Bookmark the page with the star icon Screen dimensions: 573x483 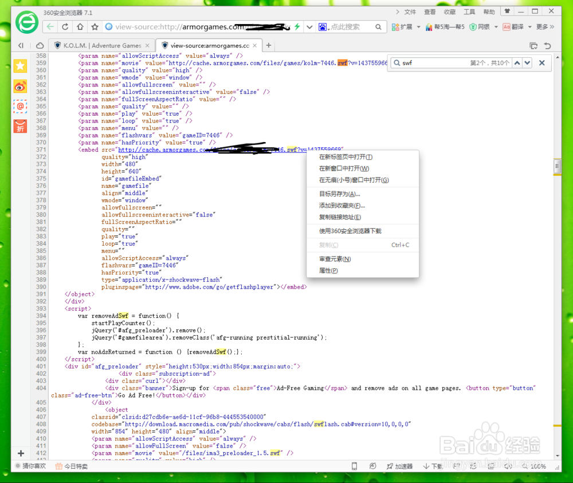tap(95, 27)
